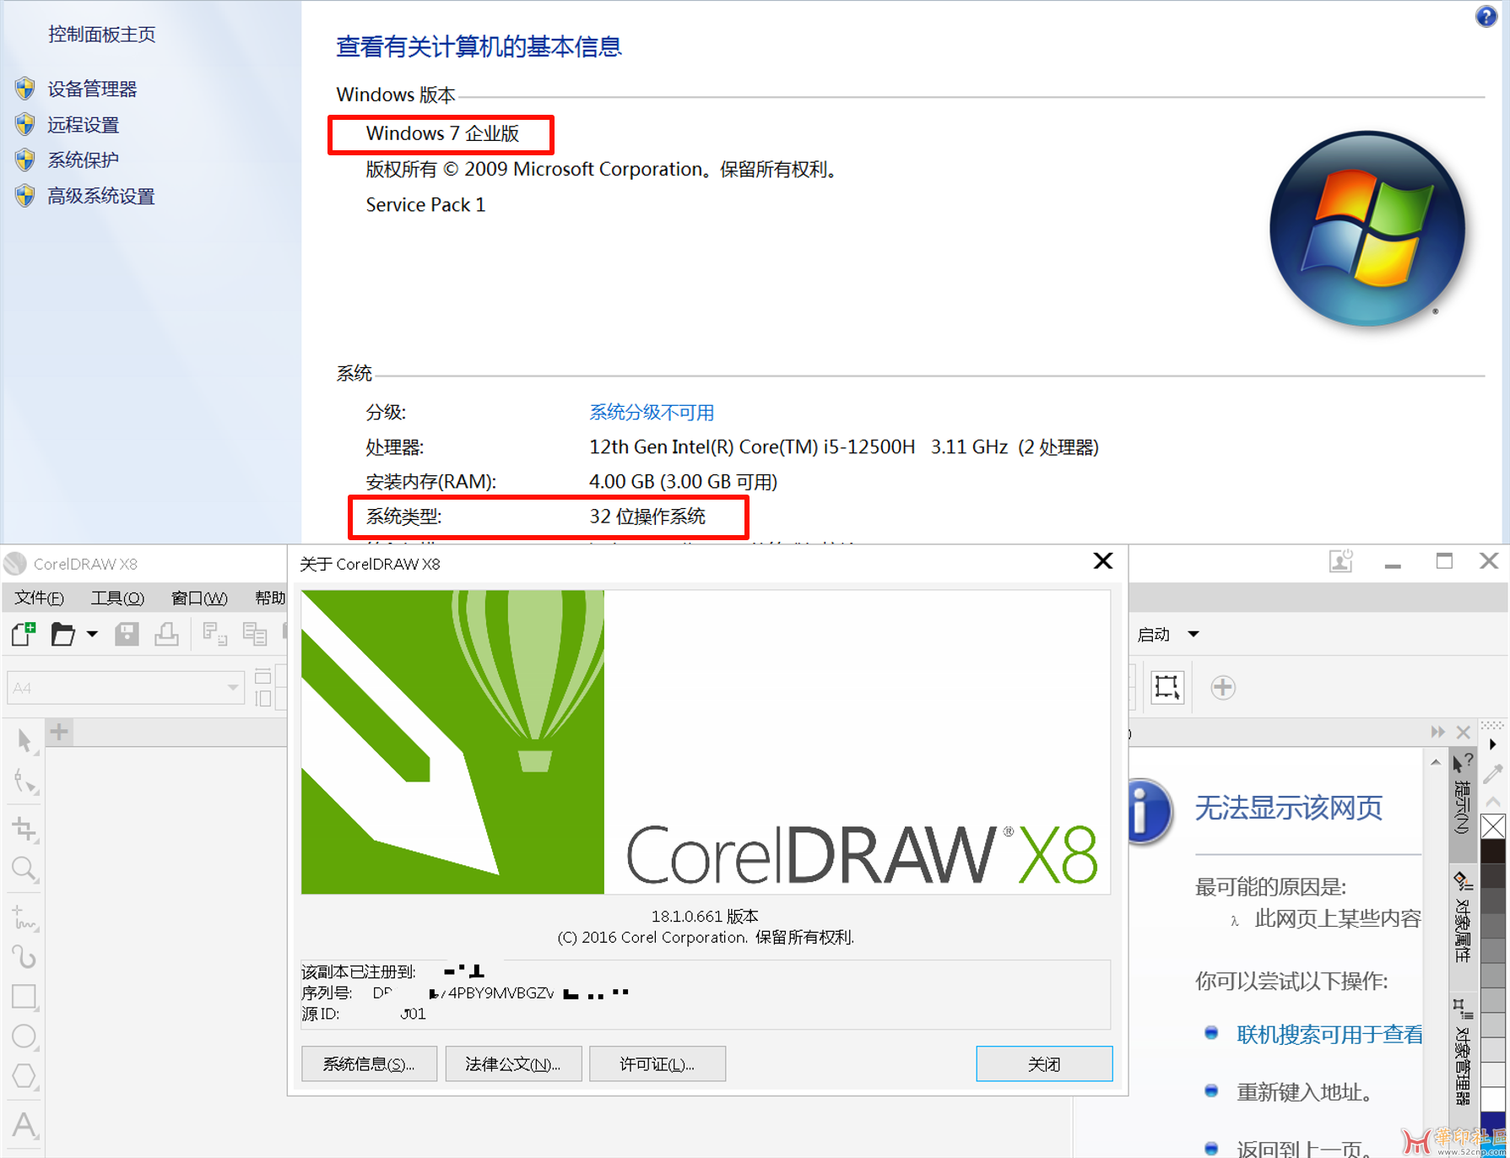Click the blue help question mark icon
This screenshot has height=1158, width=1510.
pos(1486,16)
